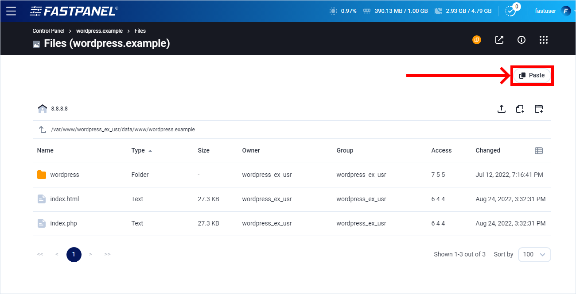Click the wordpress.example breadcrumb

[99, 31]
